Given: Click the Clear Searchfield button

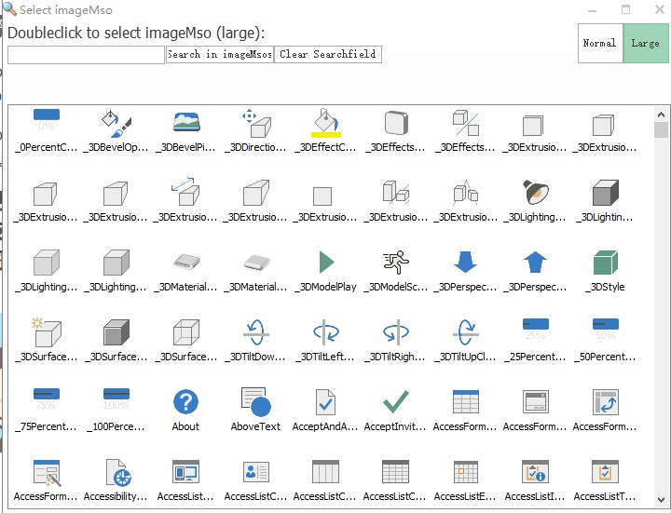Looking at the screenshot, I should (328, 54).
